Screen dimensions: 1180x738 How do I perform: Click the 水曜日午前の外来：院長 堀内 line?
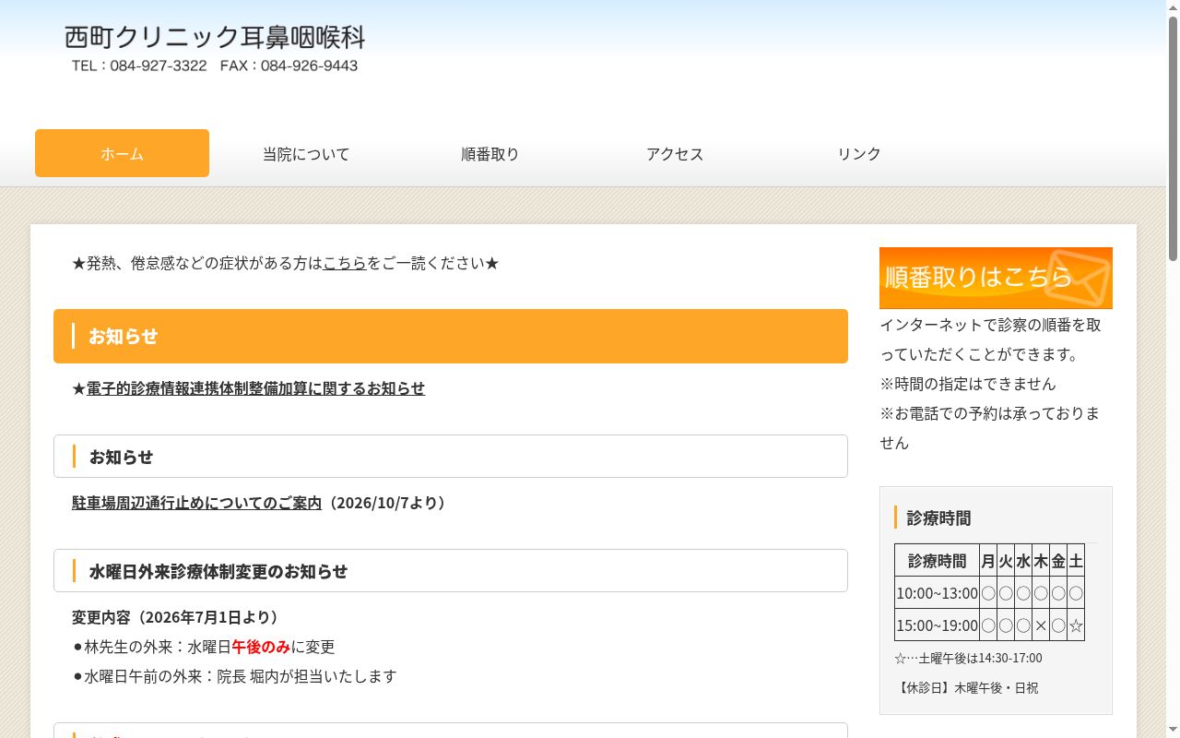coord(234,676)
